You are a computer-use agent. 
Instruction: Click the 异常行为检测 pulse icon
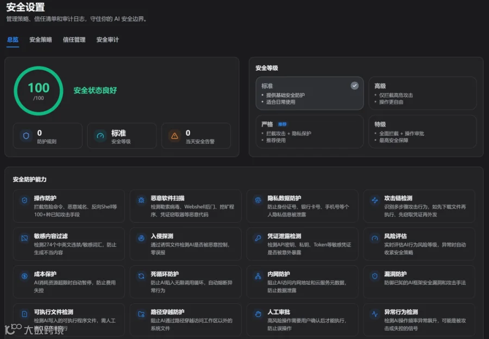tap(375, 314)
